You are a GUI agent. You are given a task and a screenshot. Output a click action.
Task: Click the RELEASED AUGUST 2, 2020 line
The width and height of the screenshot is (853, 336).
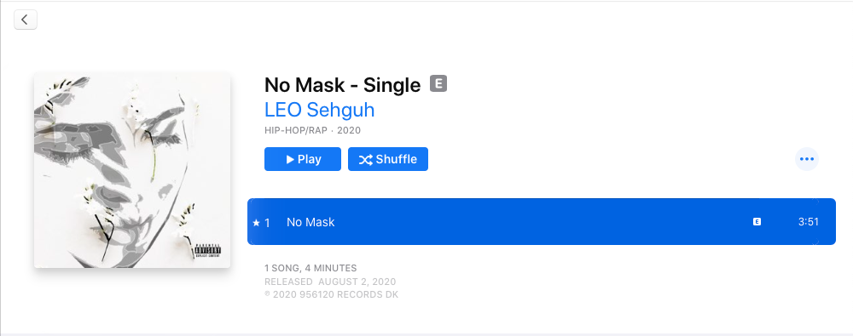tap(330, 282)
